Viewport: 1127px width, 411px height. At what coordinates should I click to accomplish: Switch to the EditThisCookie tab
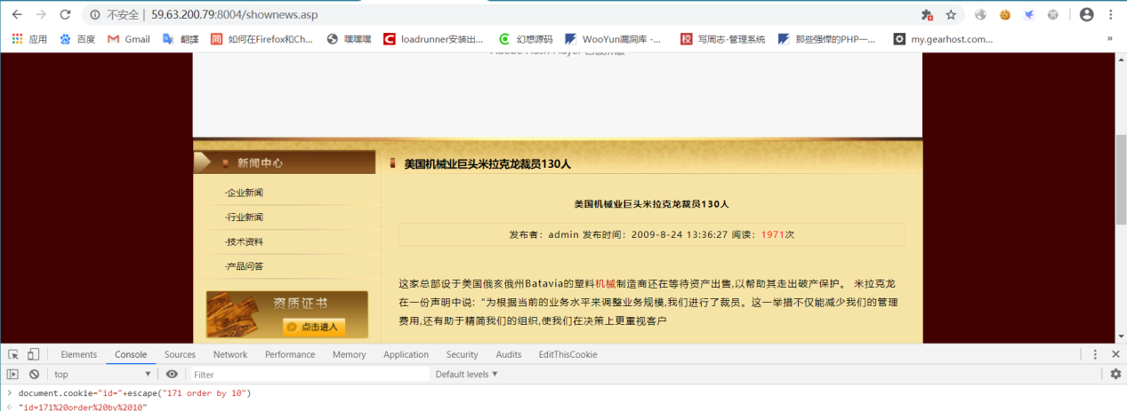pyautogui.click(x=568, y=354)
